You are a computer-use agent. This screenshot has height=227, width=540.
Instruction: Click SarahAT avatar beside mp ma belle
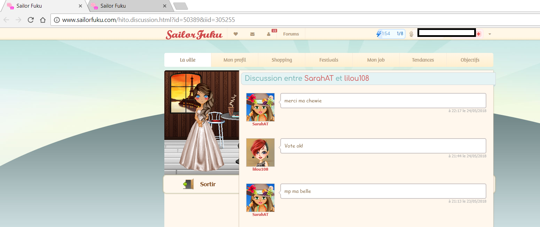coord(260,198)
